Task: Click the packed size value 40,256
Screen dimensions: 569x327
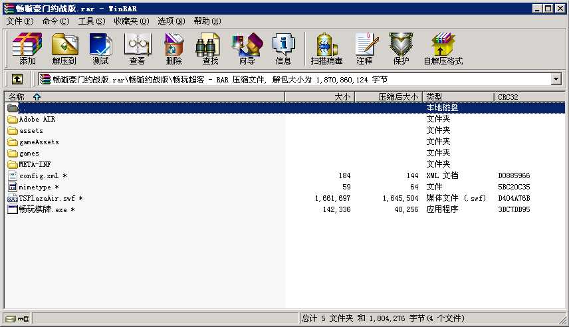Action: pos(406,209)
